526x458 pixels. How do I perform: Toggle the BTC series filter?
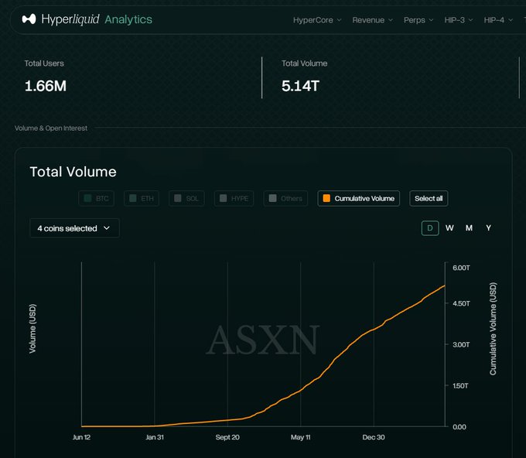(96, 198)
